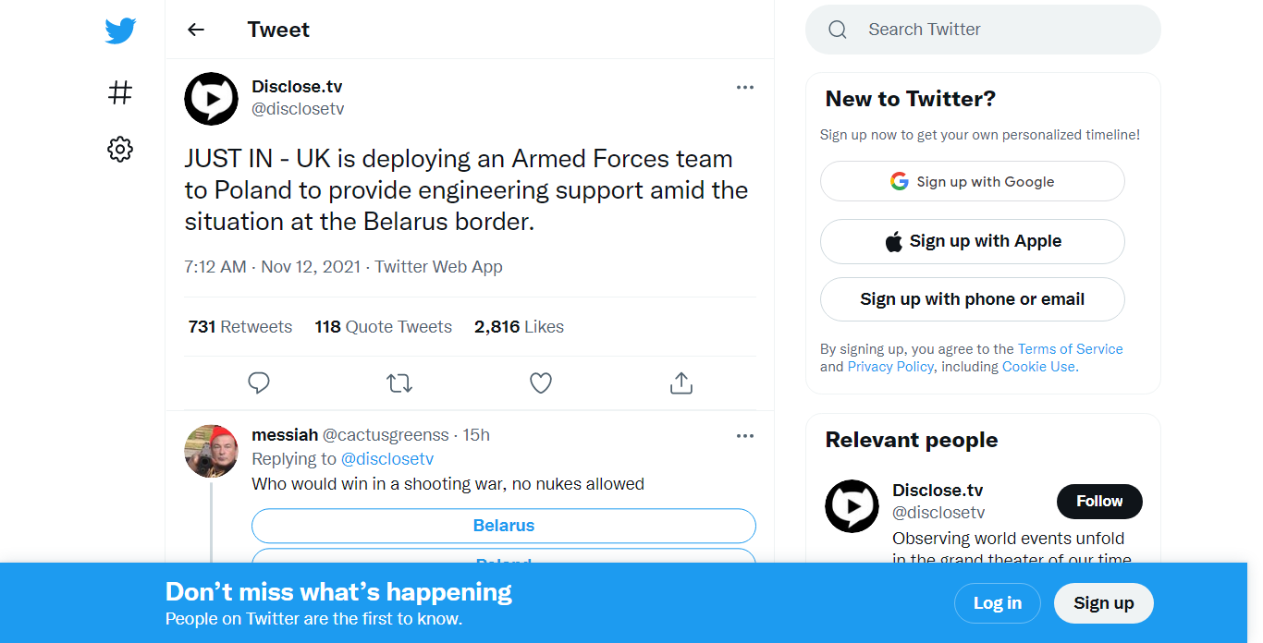Open the Privacy Policy link

[x=890, y=367]
